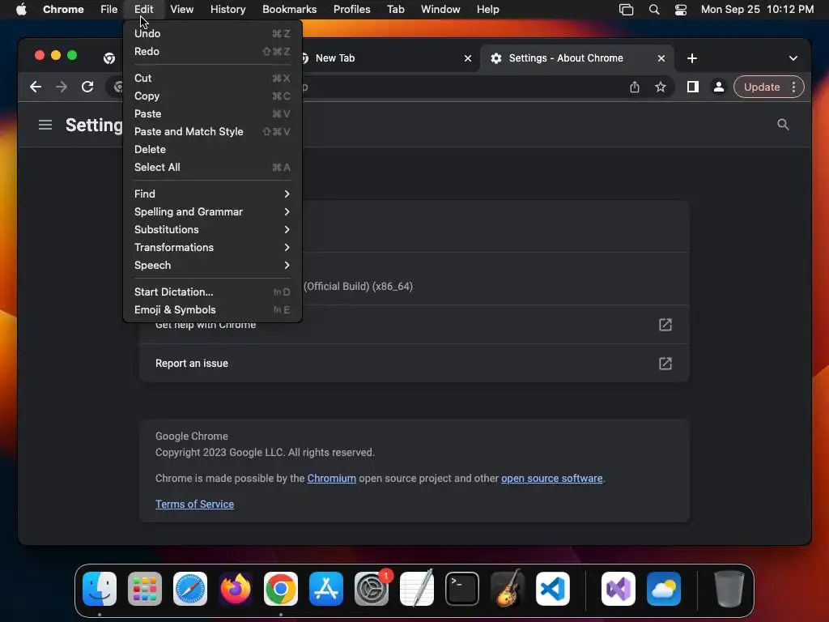Expand the Find submenu
Screen dimensions: 829x622
click(x=212, y=194)
